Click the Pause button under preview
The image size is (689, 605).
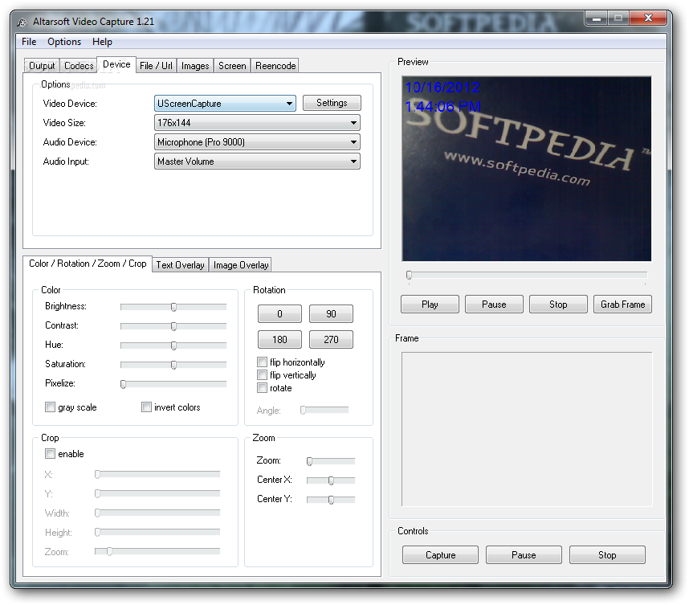tap(494, 305)
